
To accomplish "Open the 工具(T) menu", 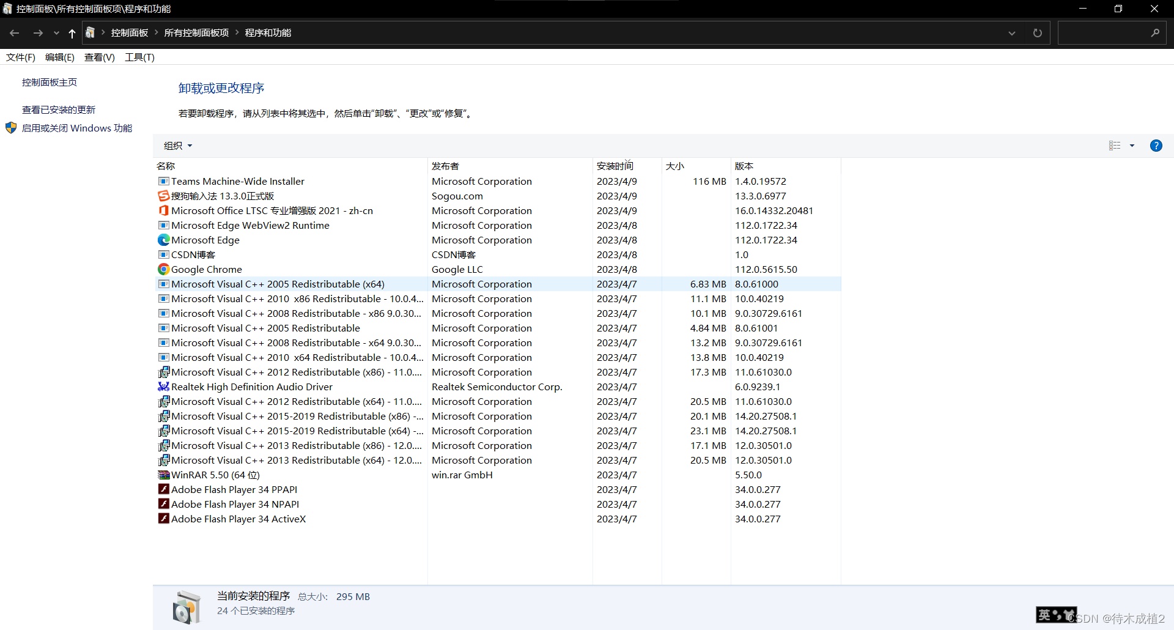I will [139, 57].
